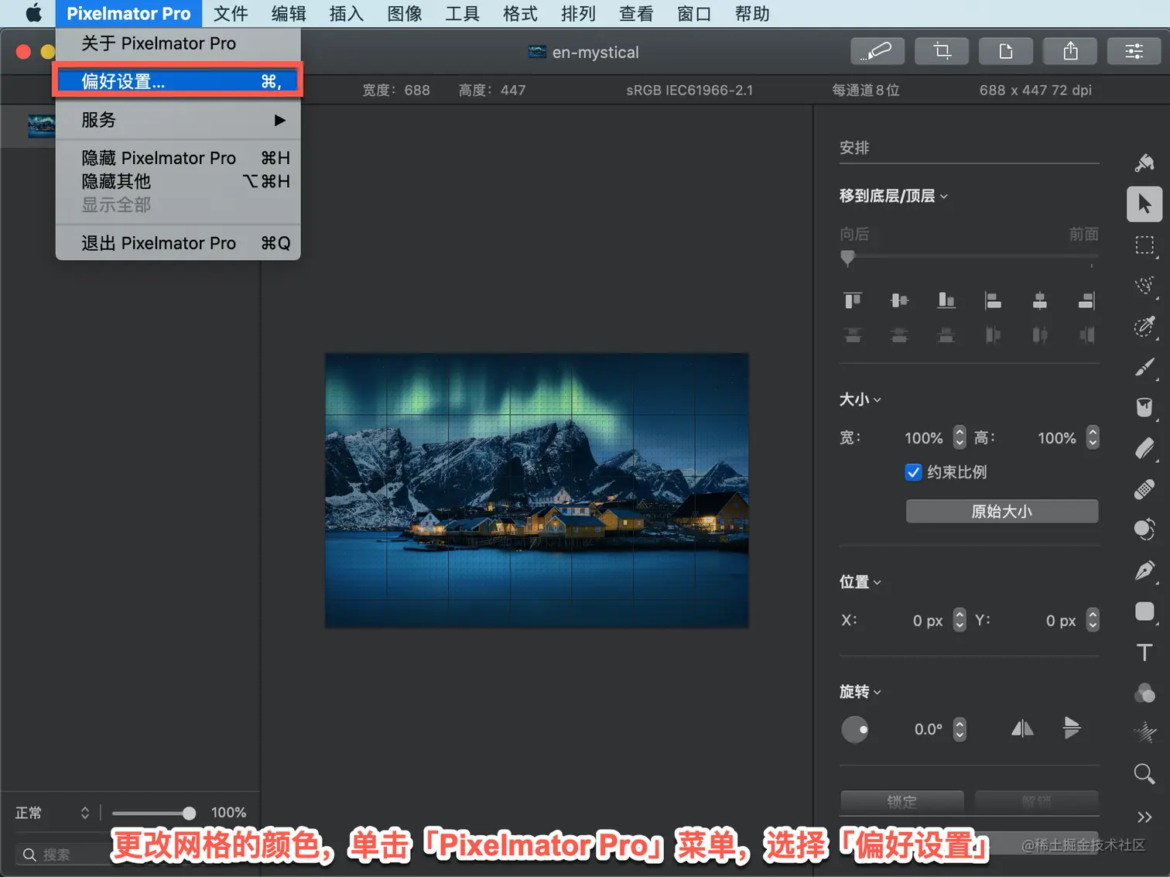
Task: Select the Erase tool
Action: point(1144,448)
